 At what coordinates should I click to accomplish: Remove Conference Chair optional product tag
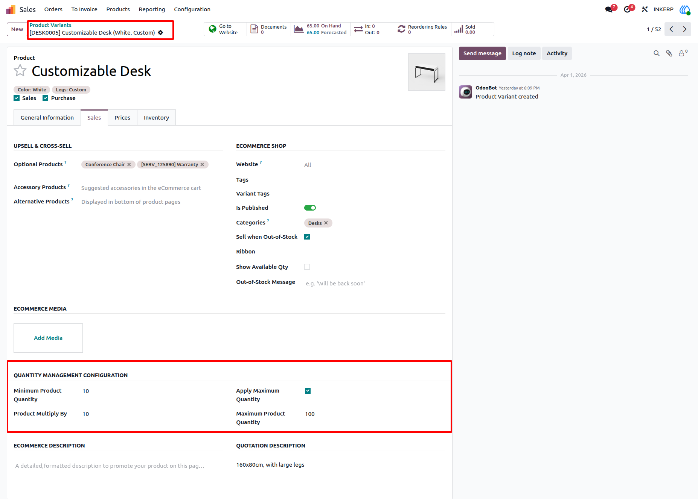coord(129,165)
